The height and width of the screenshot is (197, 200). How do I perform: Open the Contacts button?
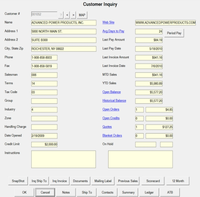[107, 192]
